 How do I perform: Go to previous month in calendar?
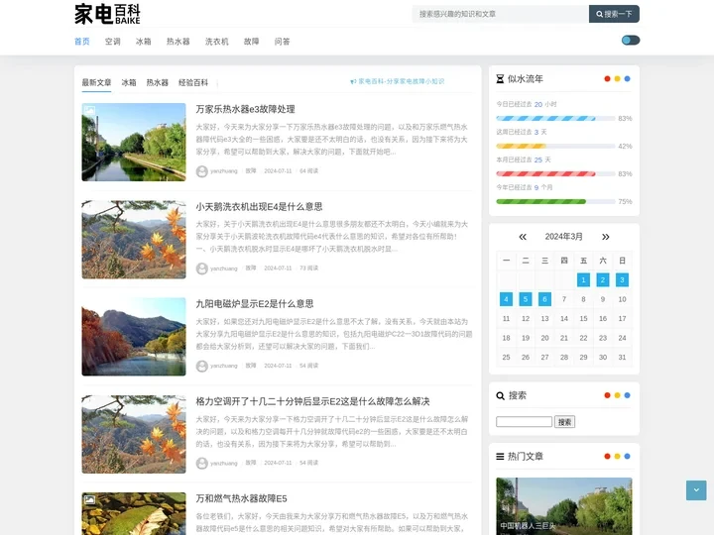pyautogui.click(x=523, y=237)
